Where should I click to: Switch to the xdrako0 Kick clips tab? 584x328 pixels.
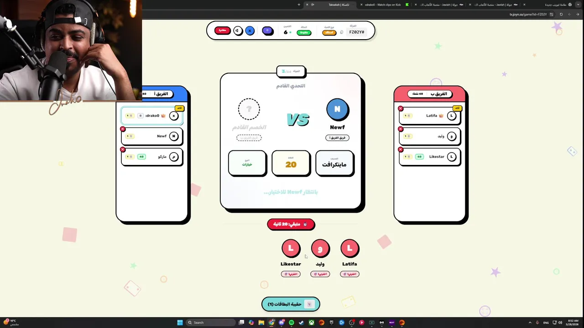(382, 5)
